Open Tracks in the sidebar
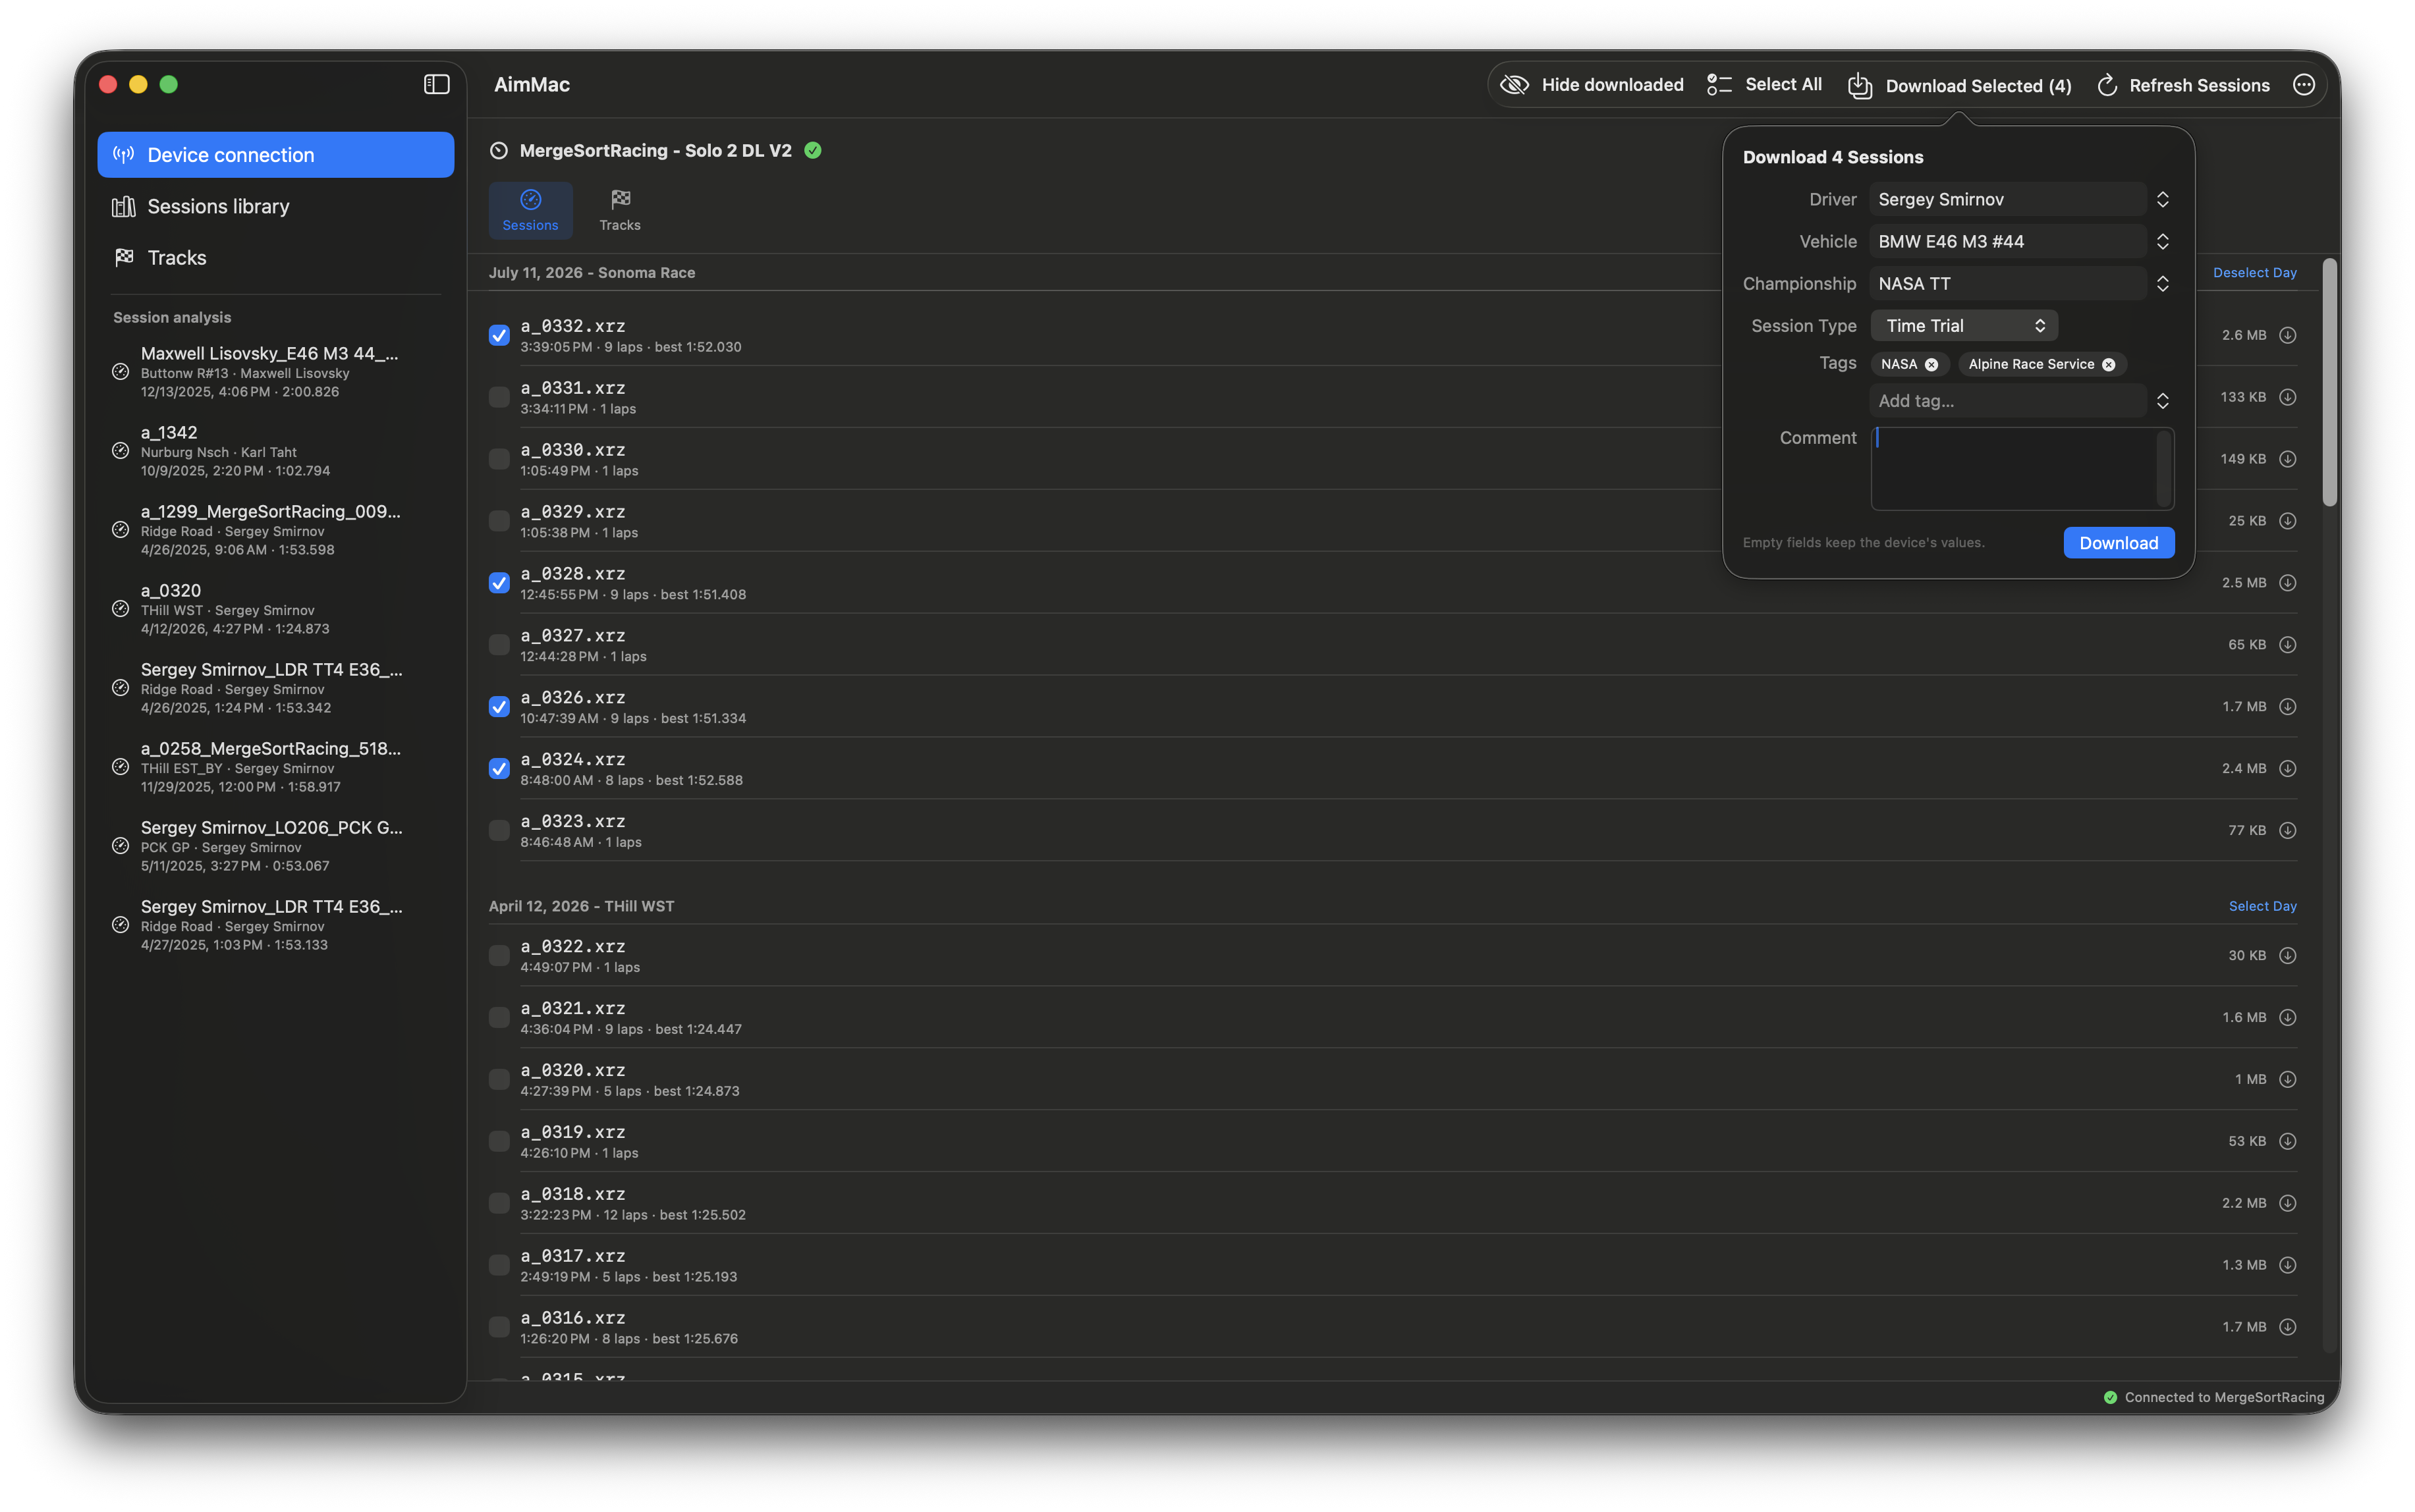This screenshot has height=1512, width=2415. pyautogui.click(x=275, y=257)
